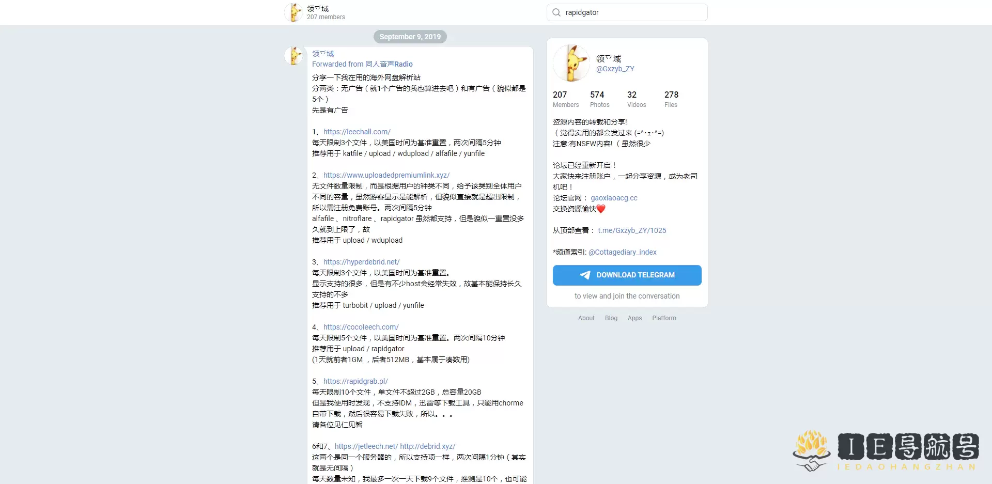992x484 pixels.
Task: Click the @Cottagediary_index channel link
Action: point(622,252)
